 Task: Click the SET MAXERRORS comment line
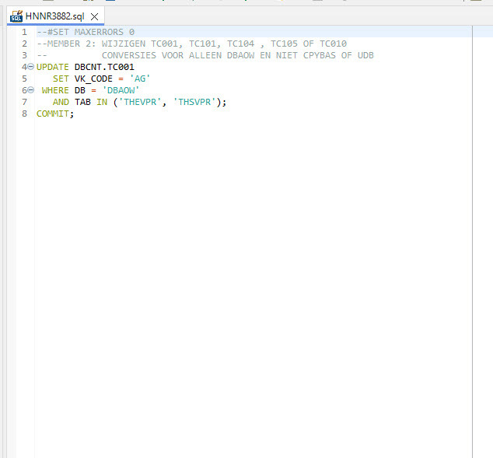[86, 32]
